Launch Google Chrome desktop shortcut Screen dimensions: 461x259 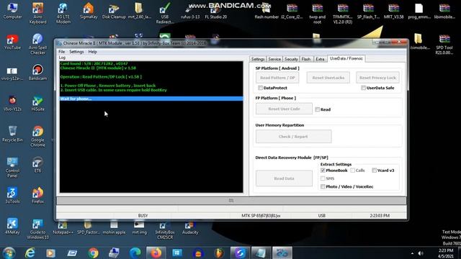[x=37, y=136]
